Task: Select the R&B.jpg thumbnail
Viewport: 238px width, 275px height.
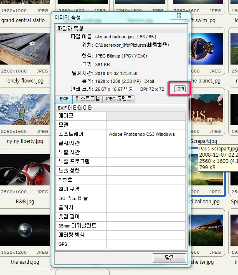Action: 25,170
